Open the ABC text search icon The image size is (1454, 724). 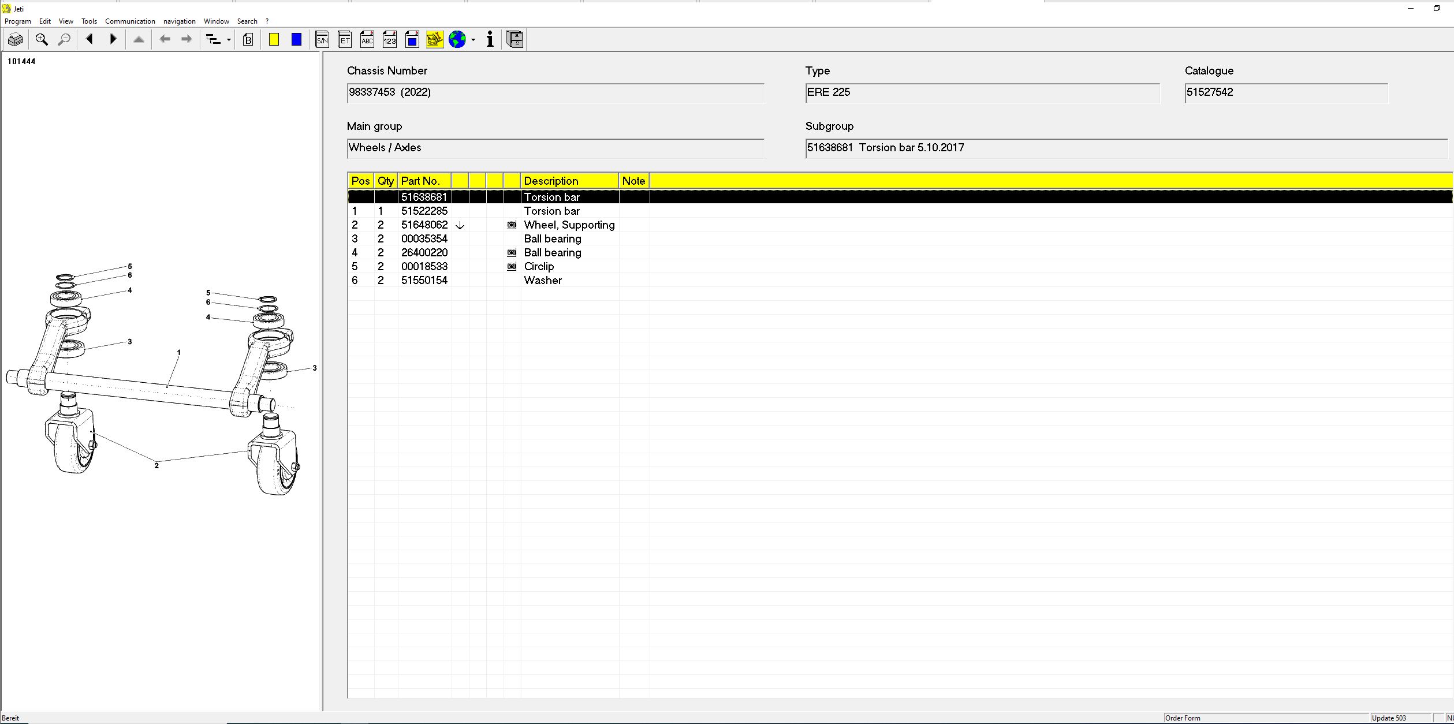point(367,39)
